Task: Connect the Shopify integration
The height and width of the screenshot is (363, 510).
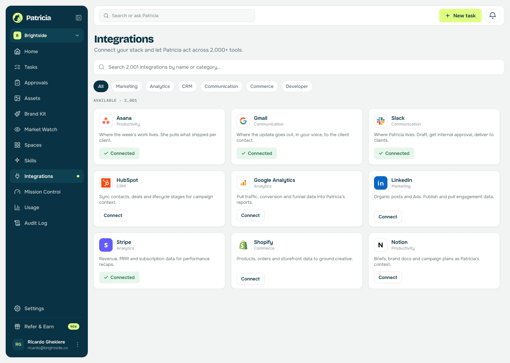Action: click(x=250, y=279)
